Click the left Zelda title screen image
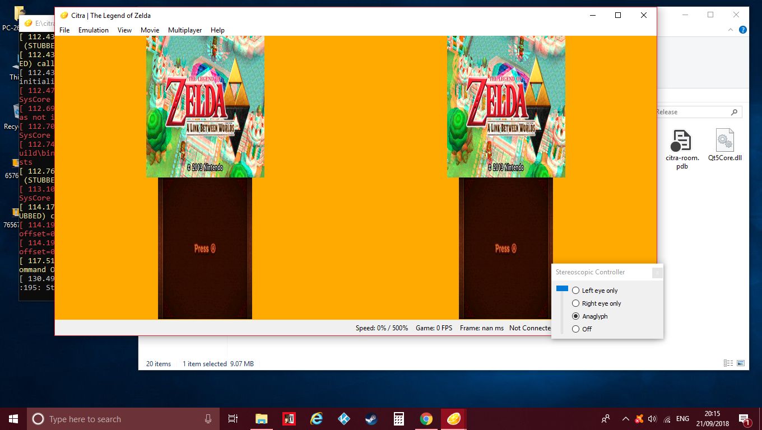 (x=205, y=106)
